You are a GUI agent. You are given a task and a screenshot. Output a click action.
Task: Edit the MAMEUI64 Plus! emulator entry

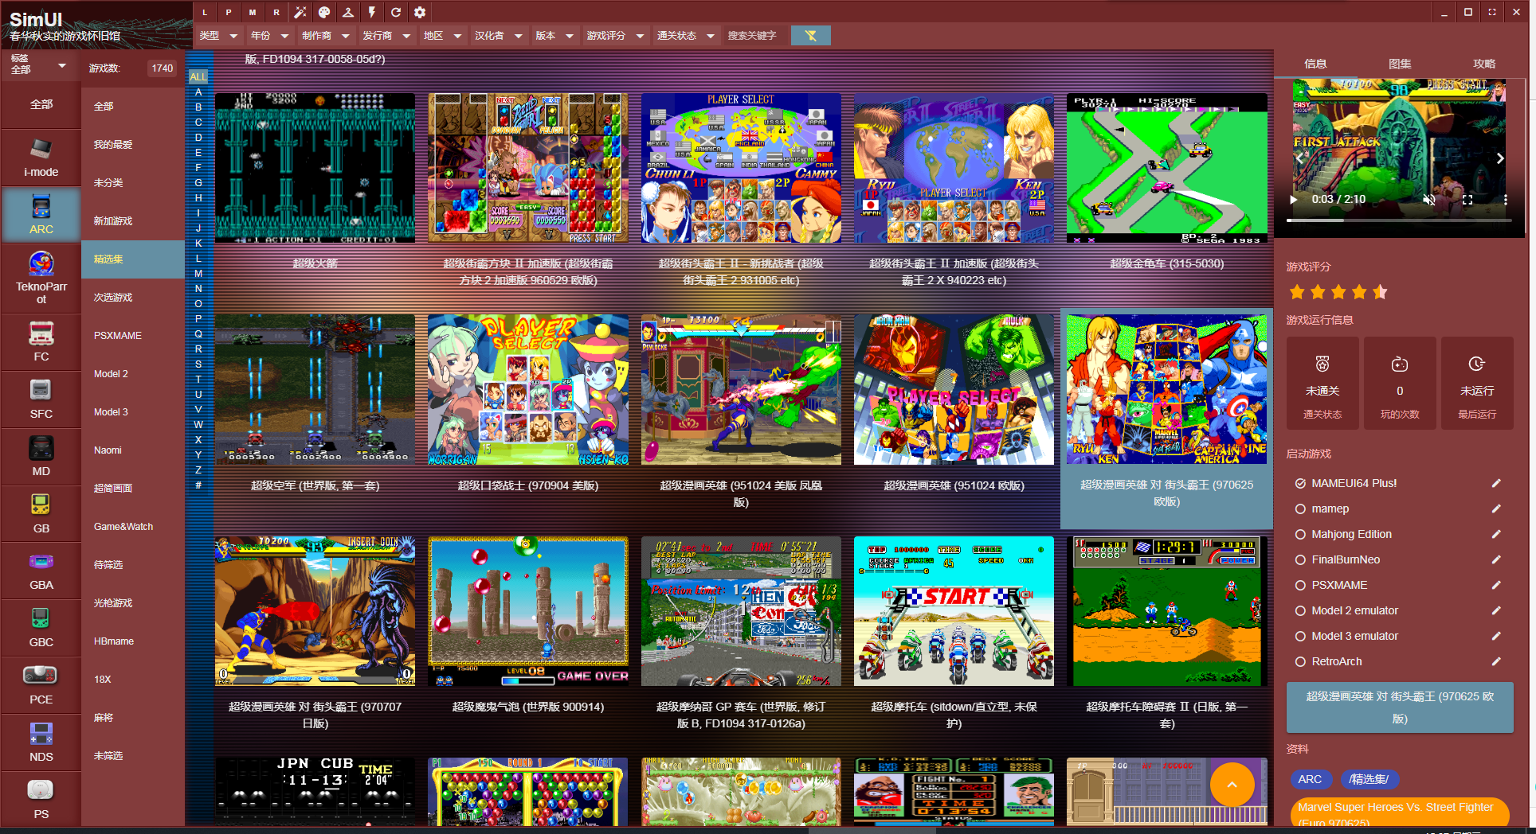1496,483
